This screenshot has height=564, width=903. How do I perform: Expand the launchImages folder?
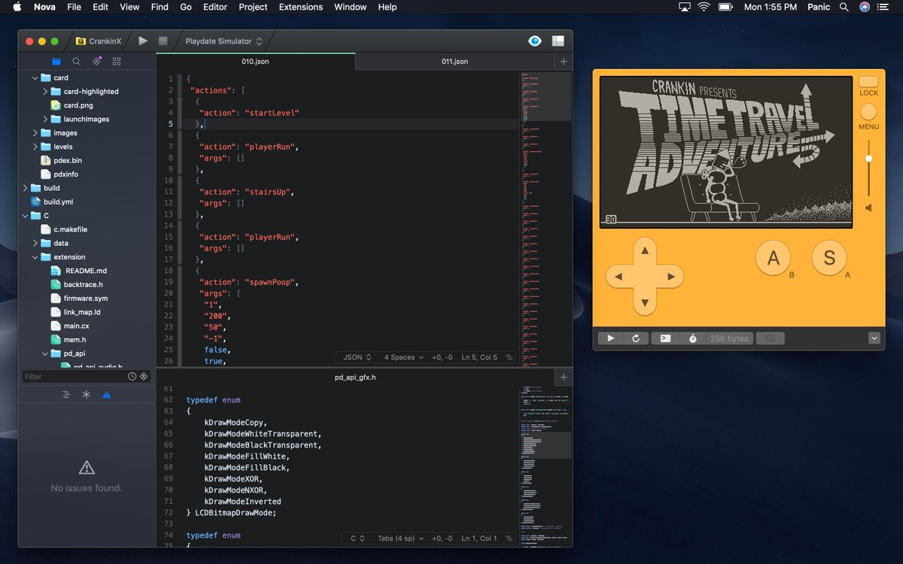click(x=45, y=119)
